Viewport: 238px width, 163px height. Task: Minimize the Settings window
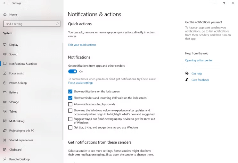pyautogui.click(x=215, y=3)
